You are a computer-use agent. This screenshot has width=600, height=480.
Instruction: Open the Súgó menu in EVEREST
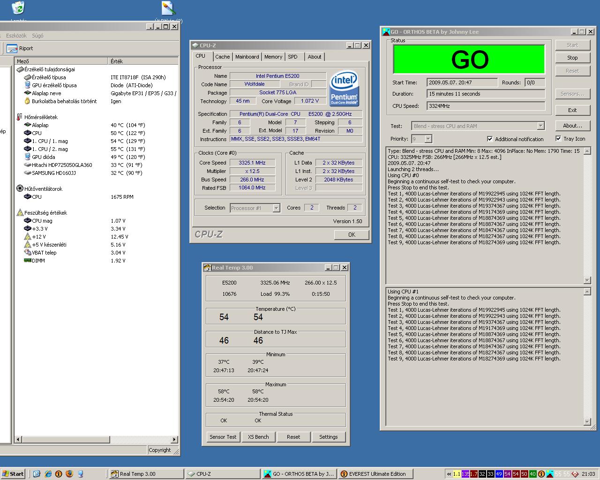(37, 36)
